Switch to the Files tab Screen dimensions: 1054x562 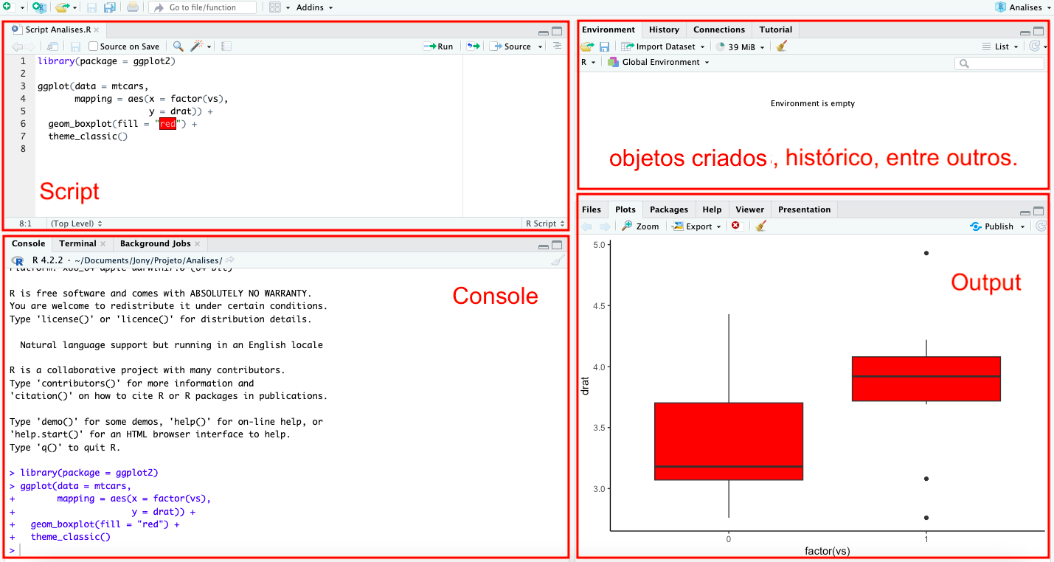(592, 209)
